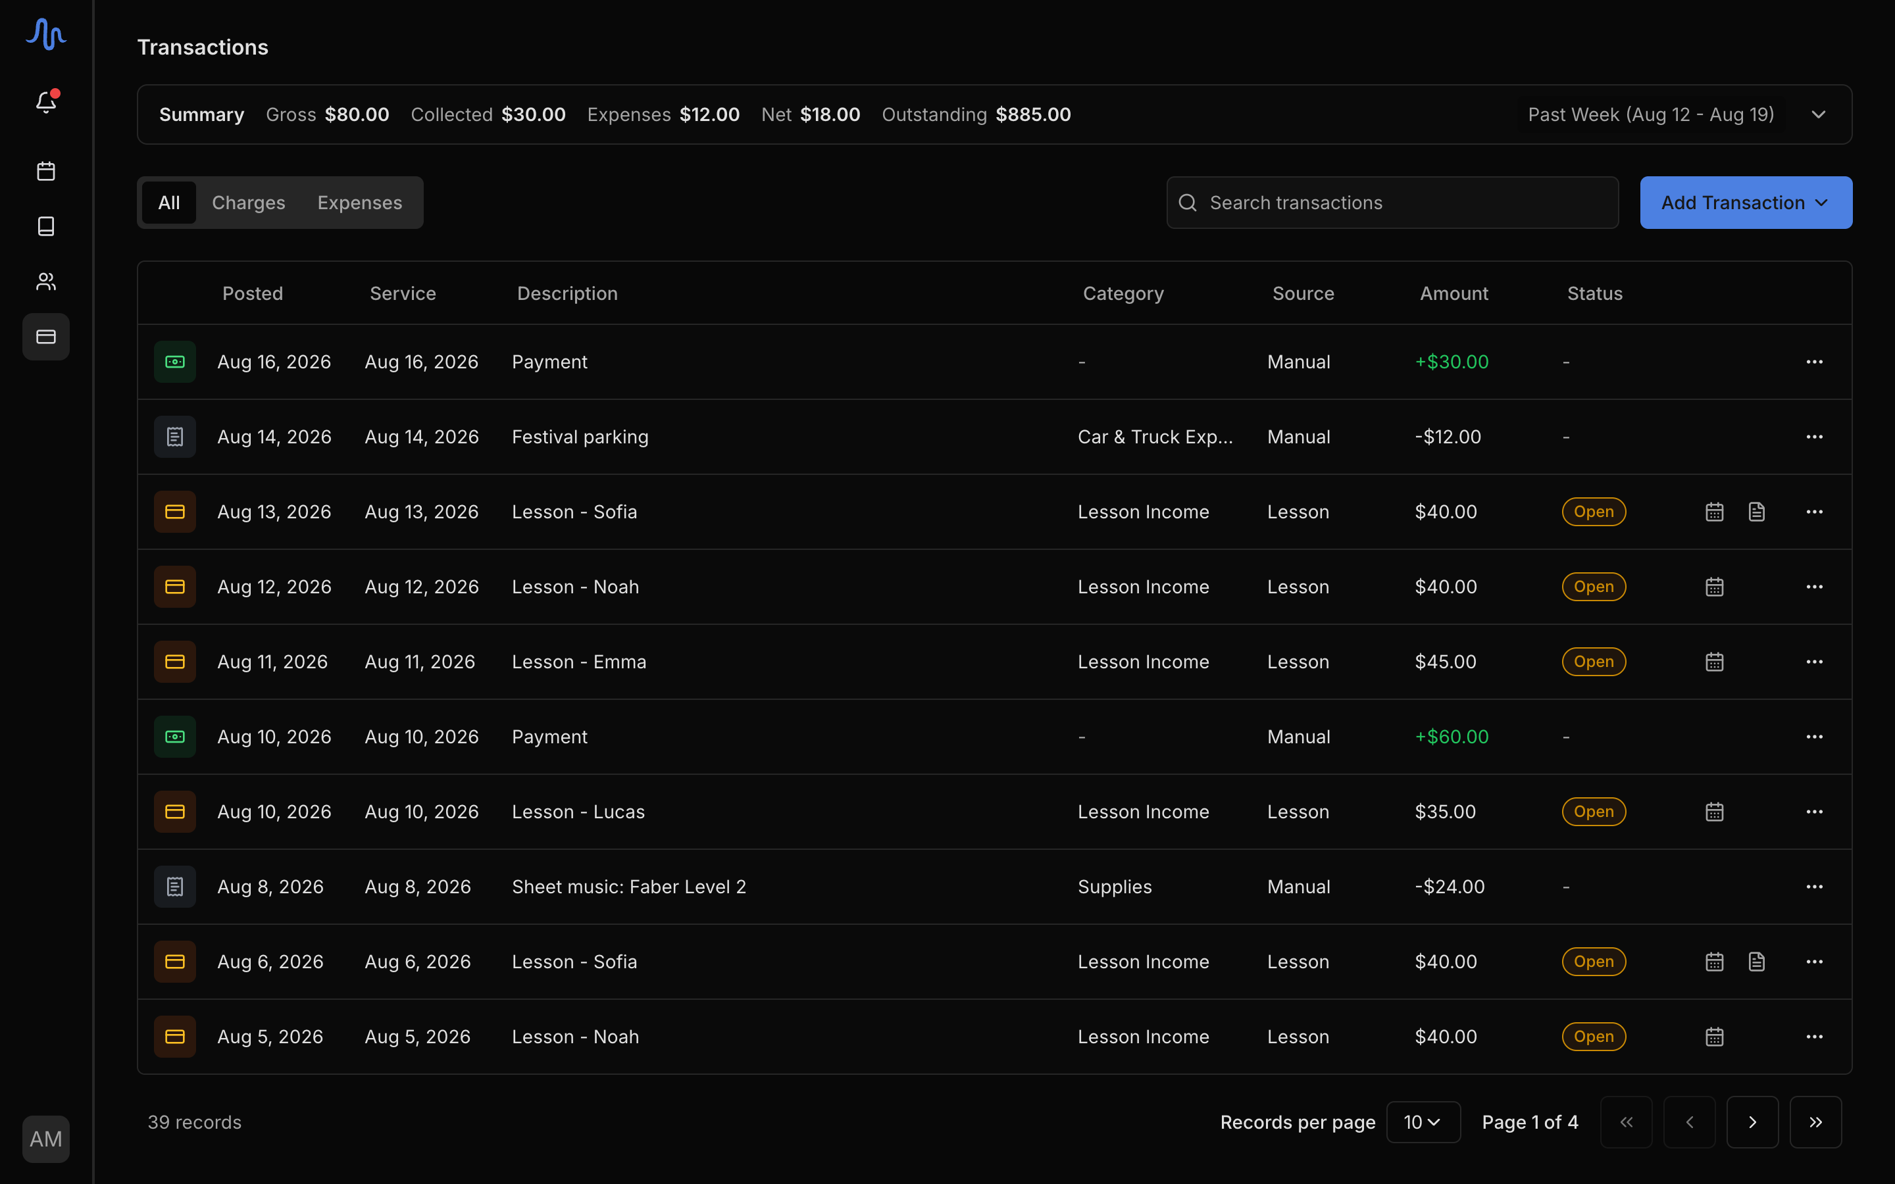Open the notifications bell in sidebar
Viewport: 1895px width, 1184px height.
pyautogui.click(x=46, y=102)
